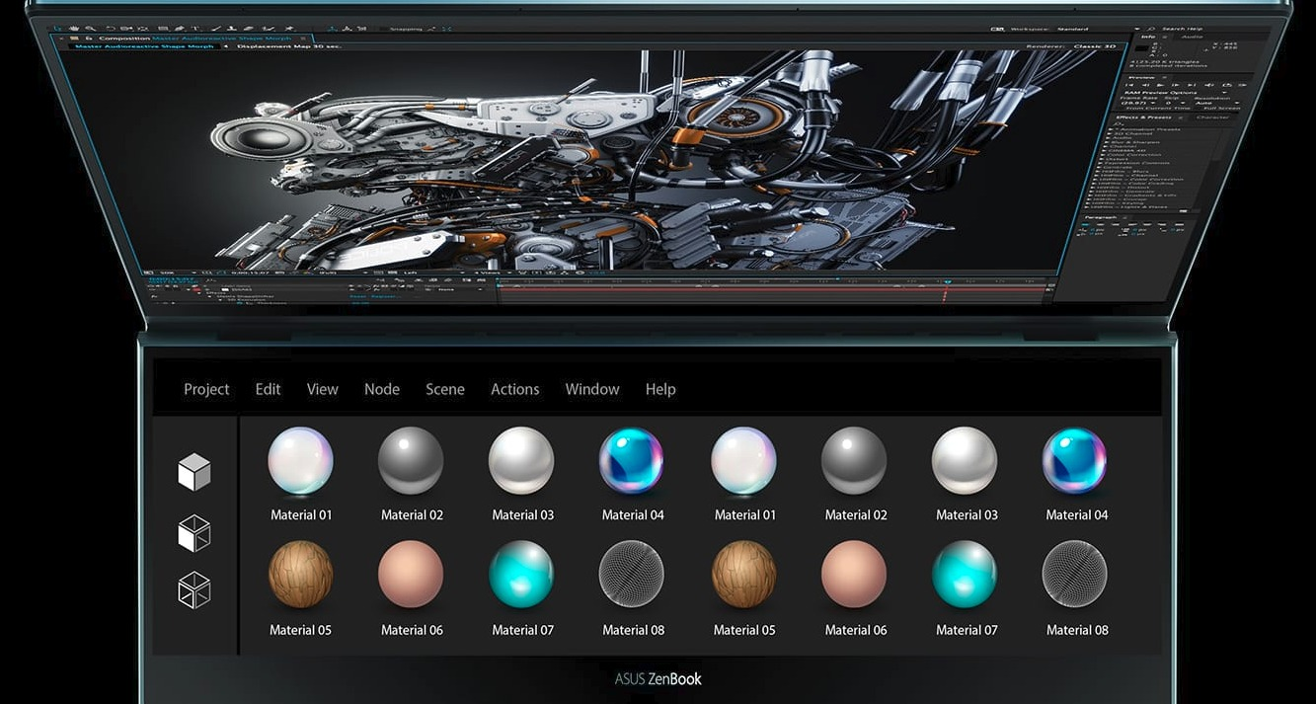Select the second Material 06 pink matte sphere
The width and height of the screenshot is (1316, 704).
point(854,574)
